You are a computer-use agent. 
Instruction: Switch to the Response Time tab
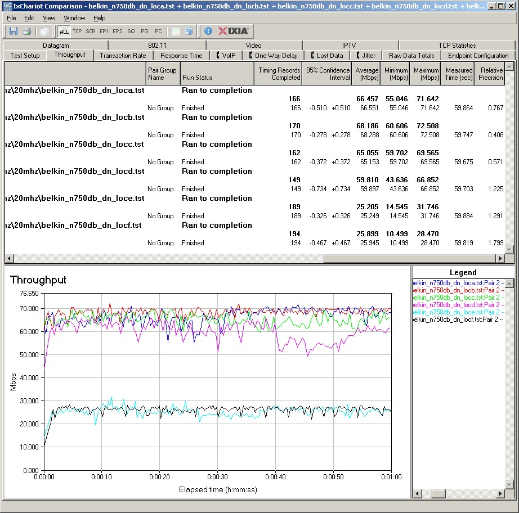[181, 56]
